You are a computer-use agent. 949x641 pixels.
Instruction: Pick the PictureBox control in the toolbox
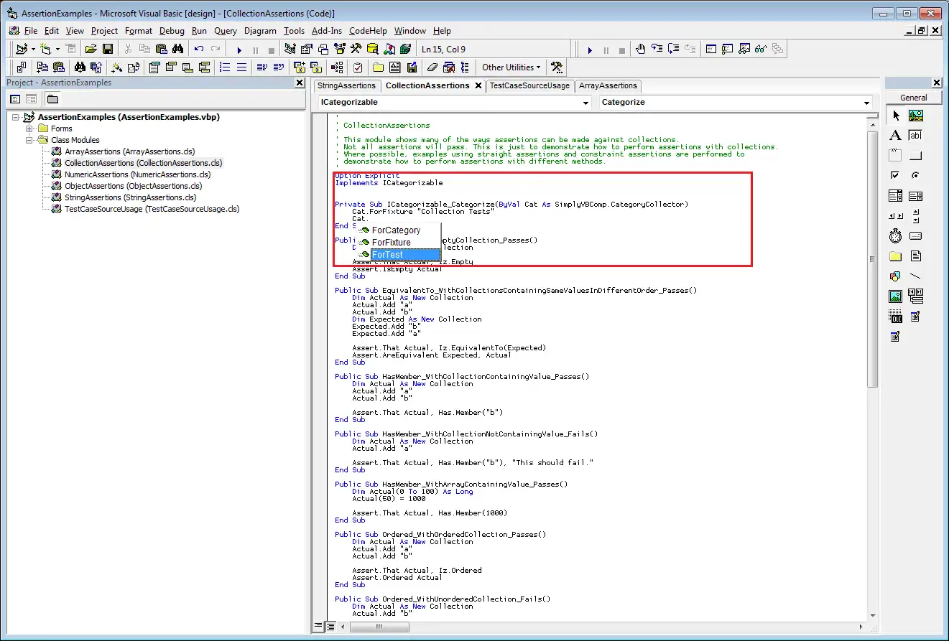(915, 116)
